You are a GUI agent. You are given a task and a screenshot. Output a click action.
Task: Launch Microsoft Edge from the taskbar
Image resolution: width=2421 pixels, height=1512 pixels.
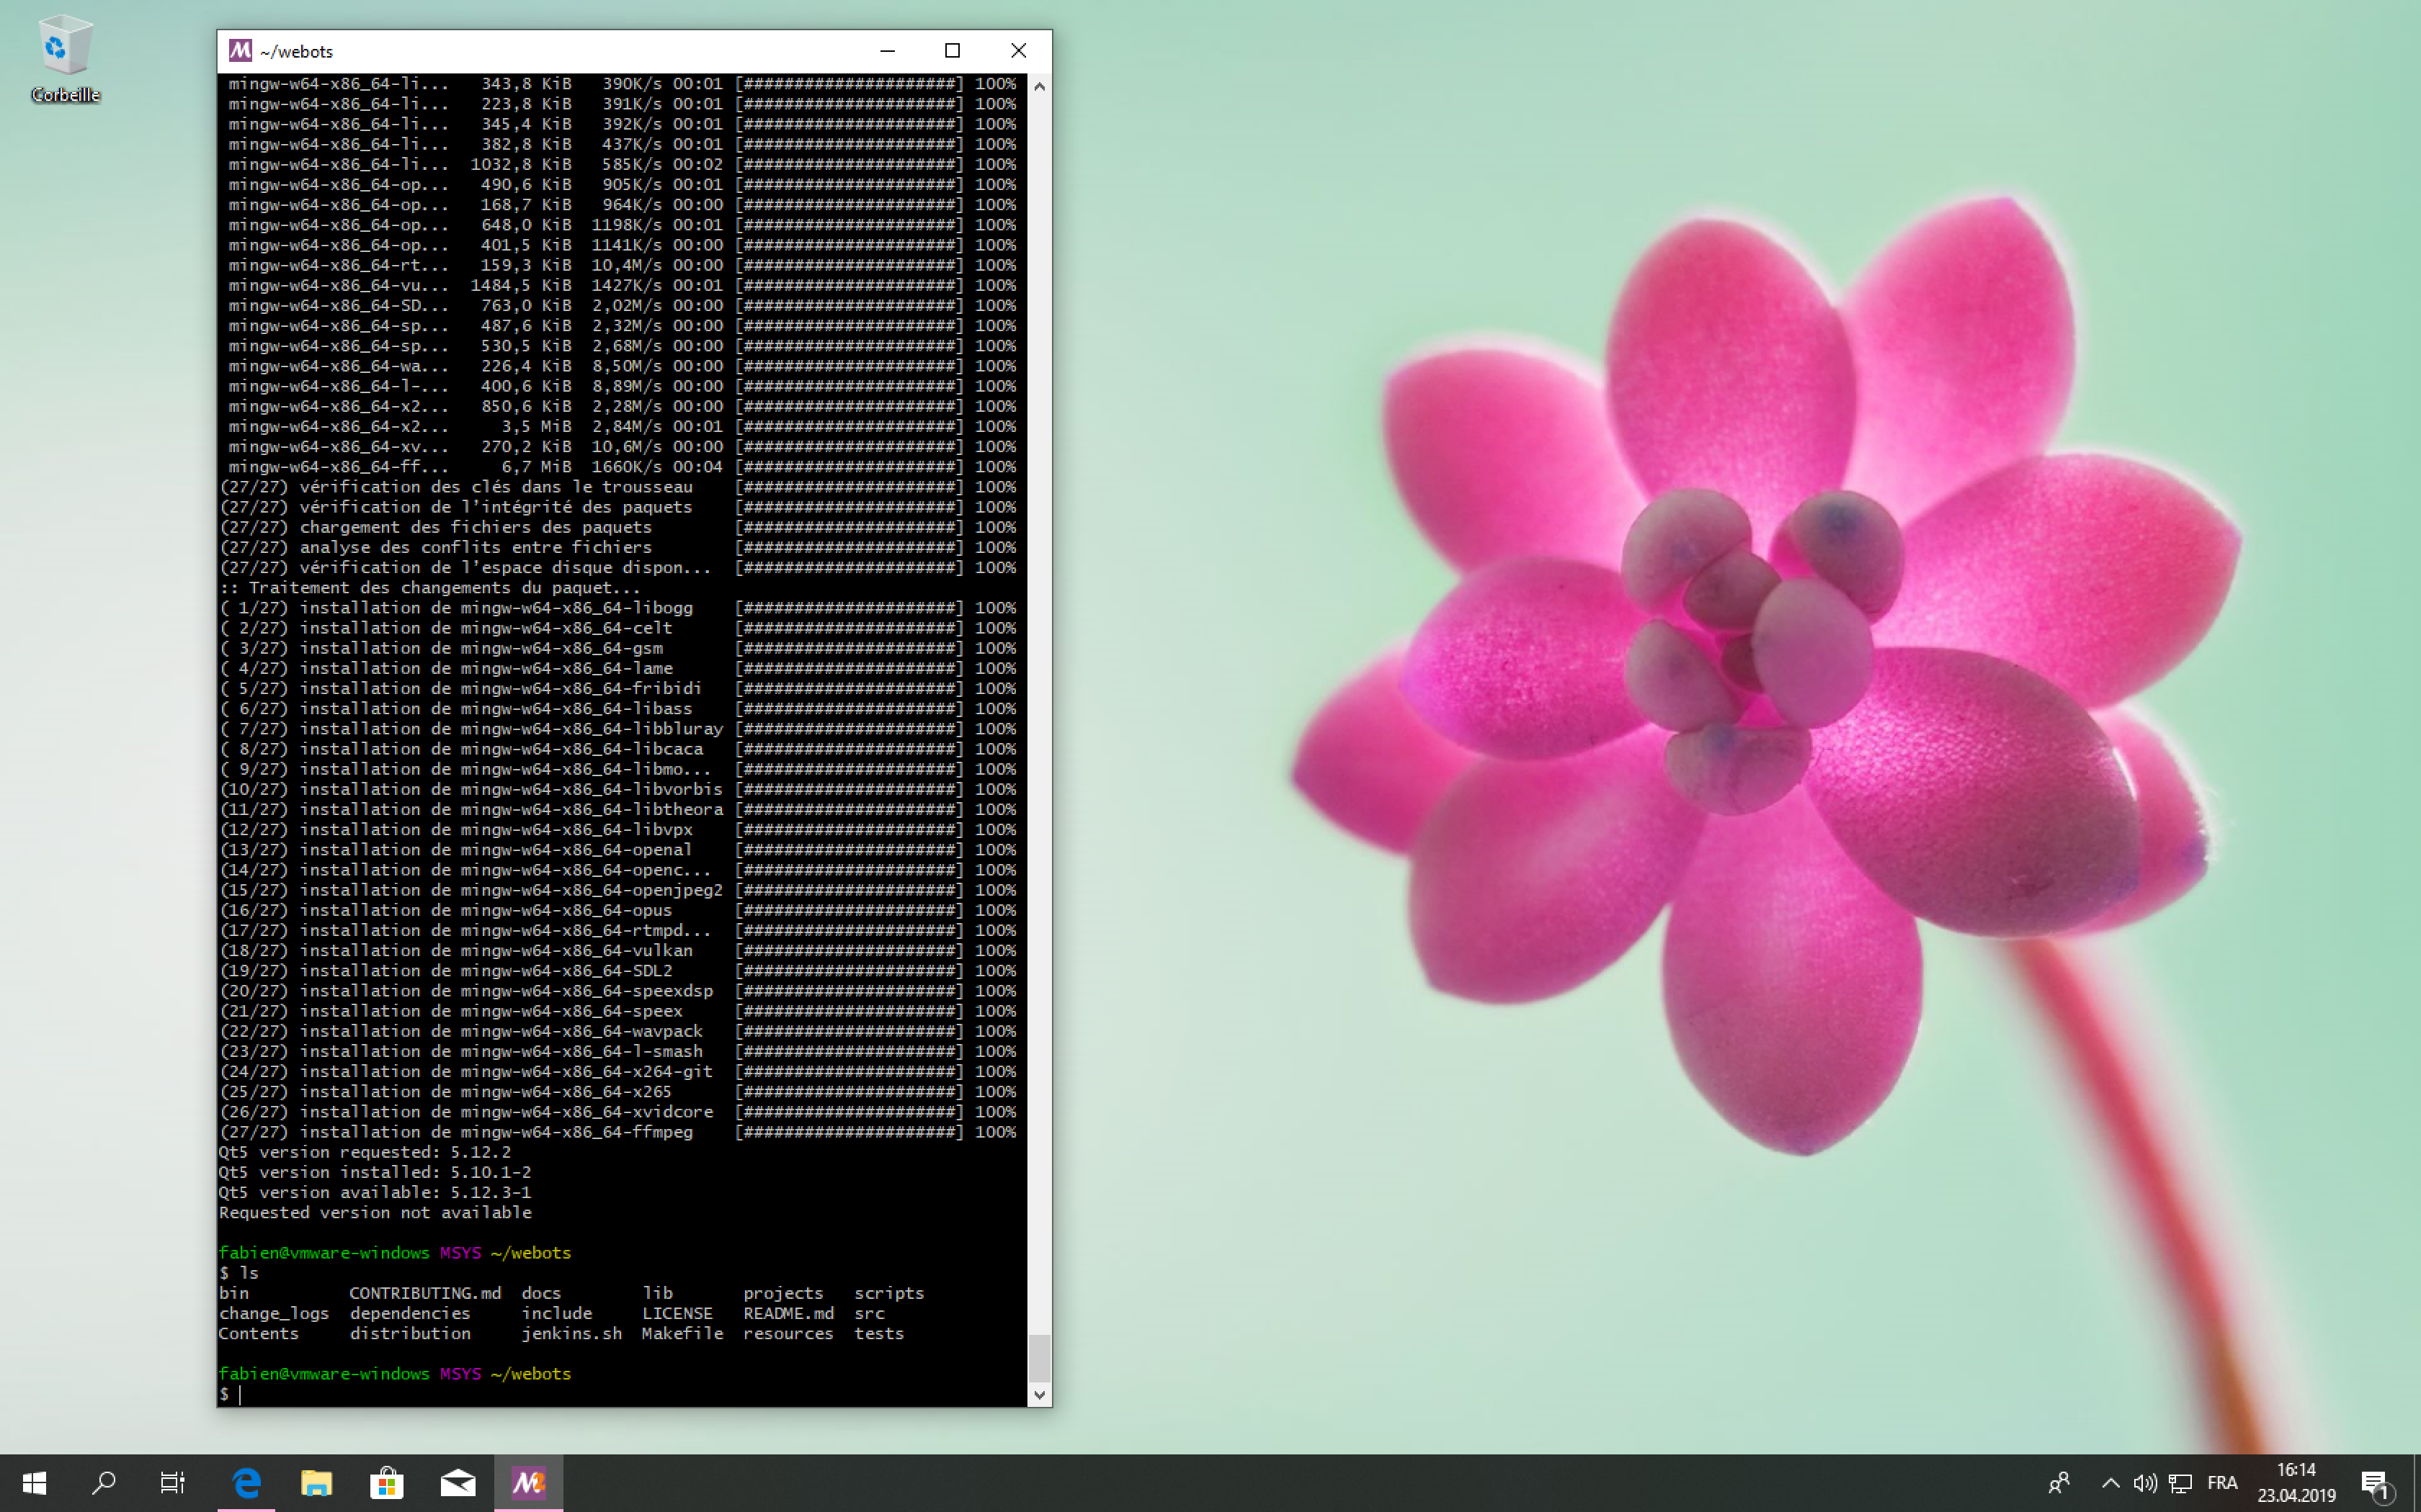coord(246,1482)
